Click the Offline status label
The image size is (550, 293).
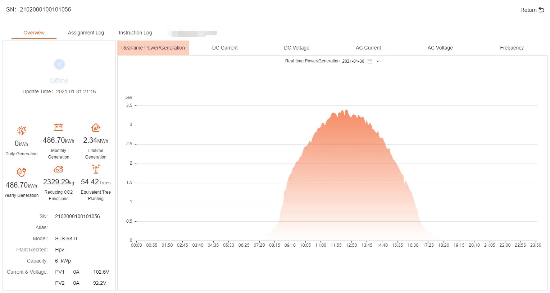click(59, 81)
